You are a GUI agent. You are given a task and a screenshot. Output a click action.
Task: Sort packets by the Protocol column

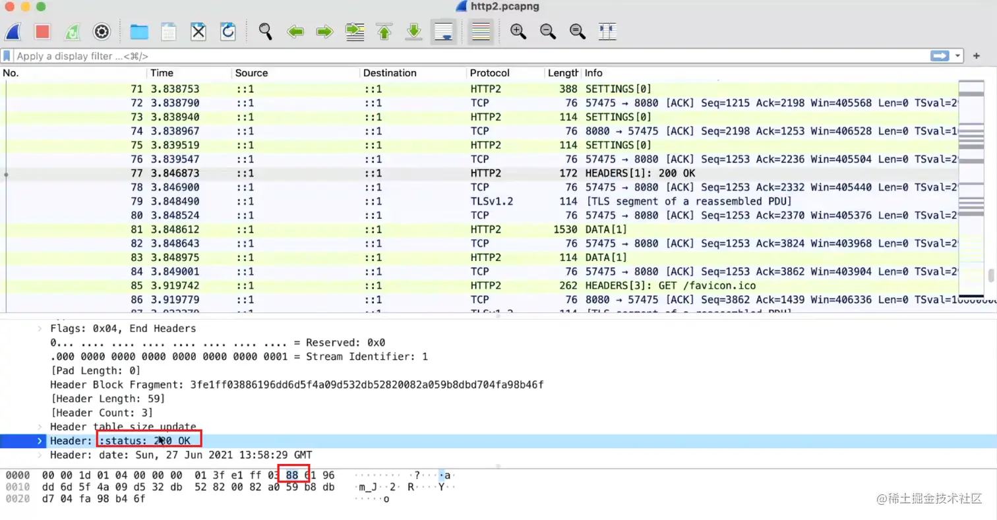coord(506,73)
